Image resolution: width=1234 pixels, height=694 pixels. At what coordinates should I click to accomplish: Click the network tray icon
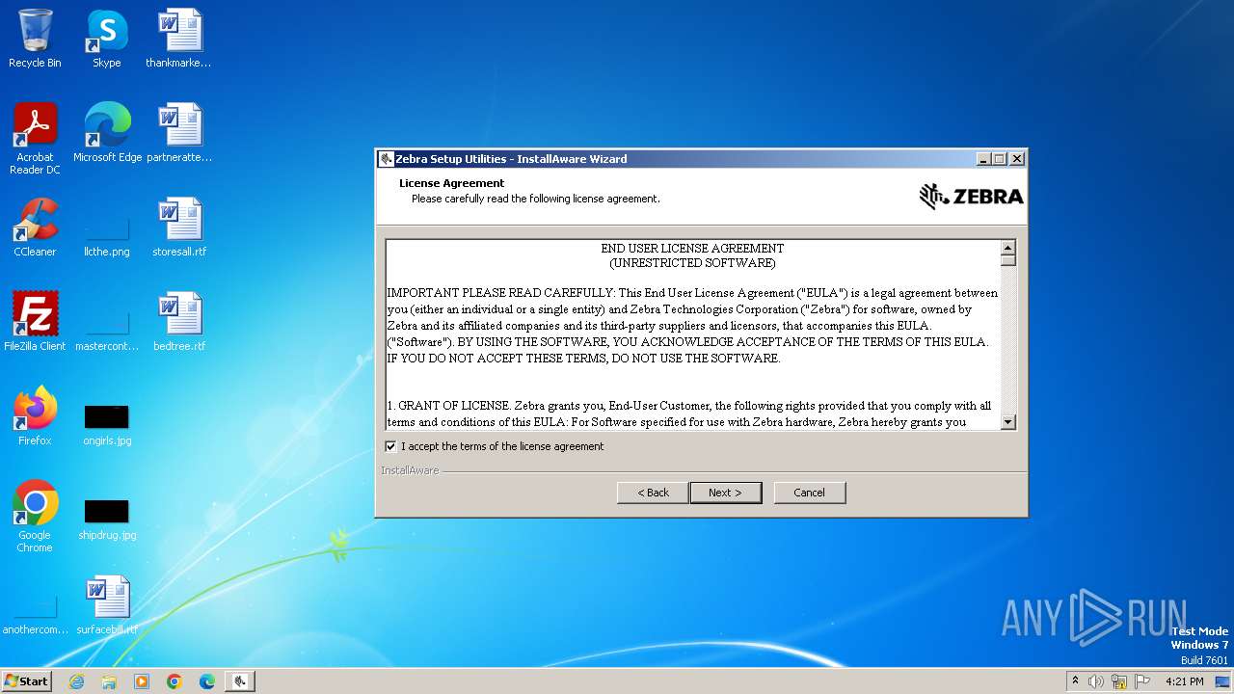coord(1119,681)
